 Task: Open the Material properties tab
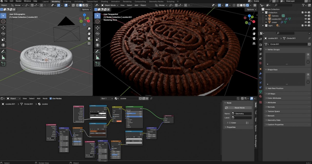(260, 96)
